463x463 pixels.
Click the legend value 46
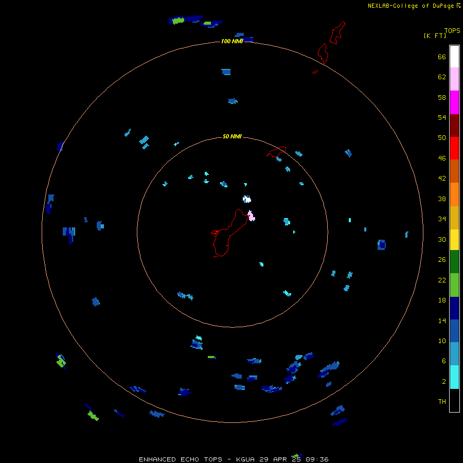[442, 158]
